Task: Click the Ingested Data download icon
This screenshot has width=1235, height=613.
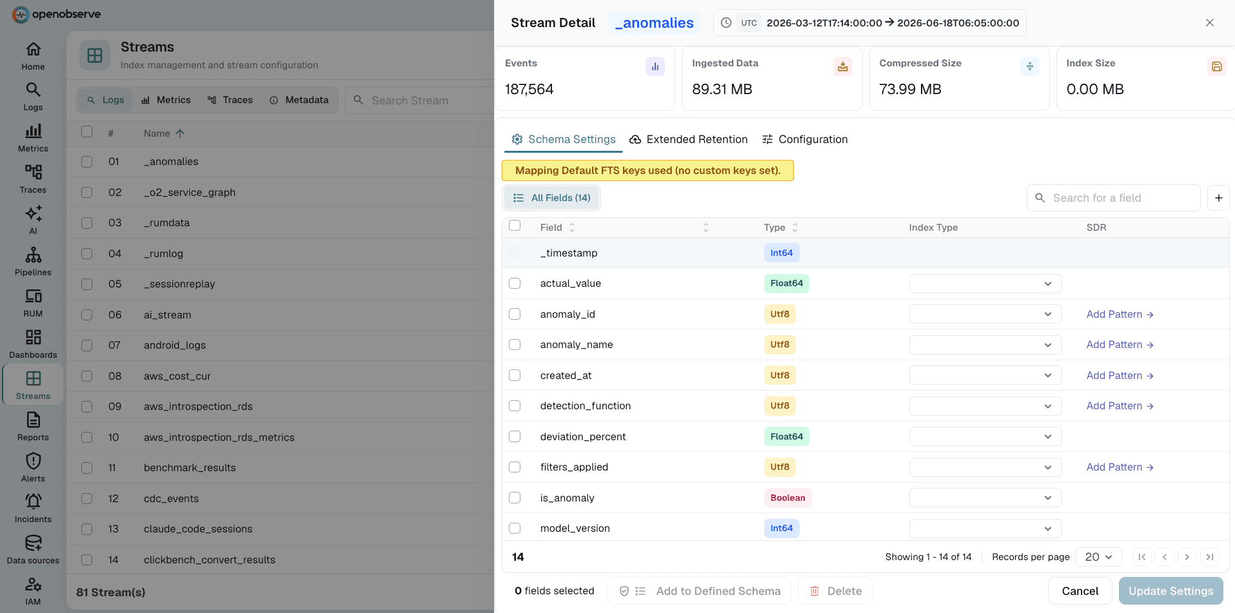Action: tap(842, 66)
